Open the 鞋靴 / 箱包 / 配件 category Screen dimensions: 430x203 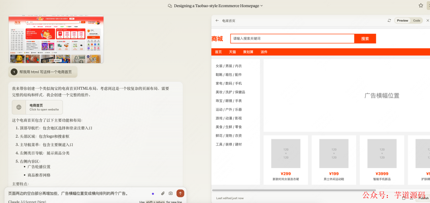pos(229,75)
